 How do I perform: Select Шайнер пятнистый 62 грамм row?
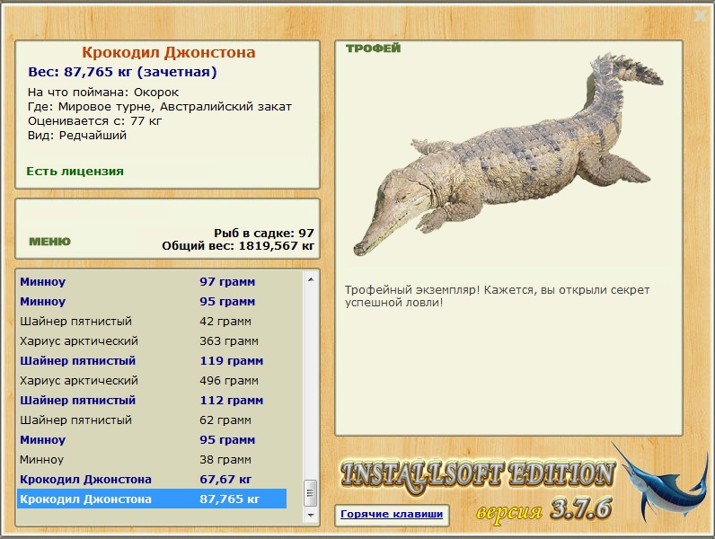(153, 420)
